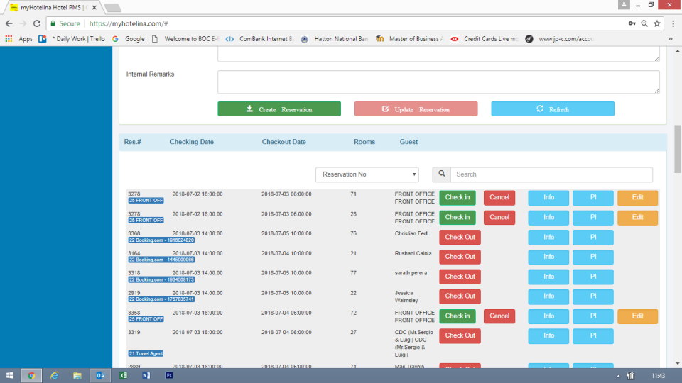Open ComBank Internet Banking bookmark
This screenshot has width=682, height=383.
260,38
